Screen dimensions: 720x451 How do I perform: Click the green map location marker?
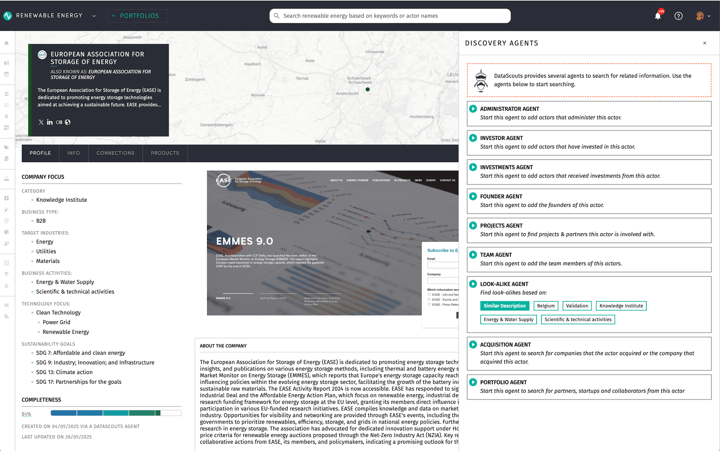[x=368, y=89]
